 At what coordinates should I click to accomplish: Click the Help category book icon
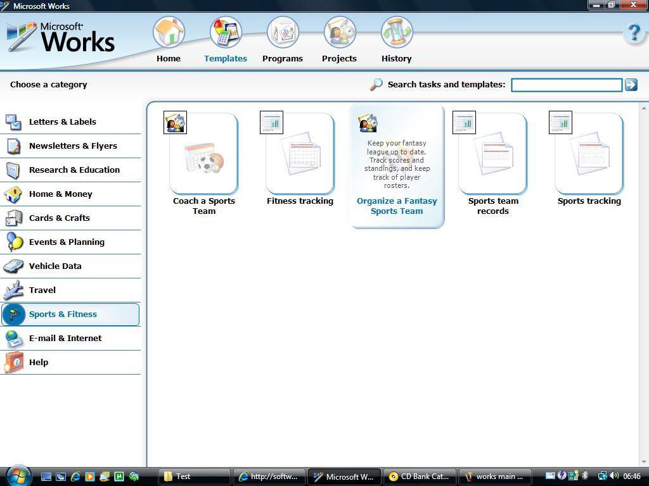13,363
